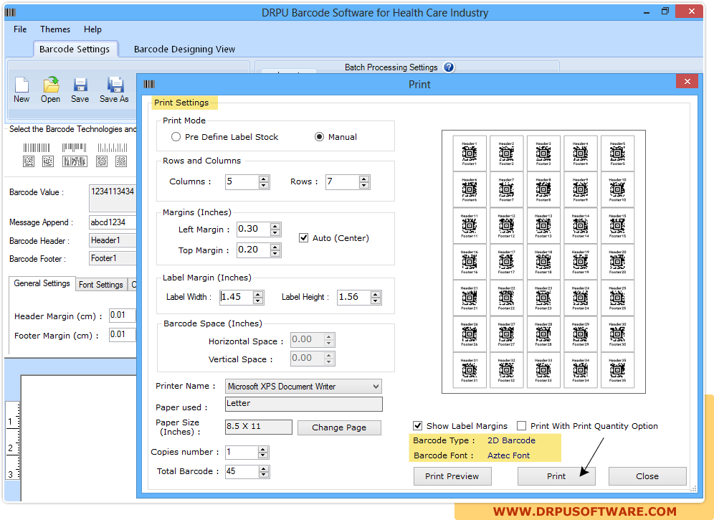Open the Help menu
Image resolution: width=714 pixels, height=520 pixels.
pyautogui.click(x=92, y=29)
